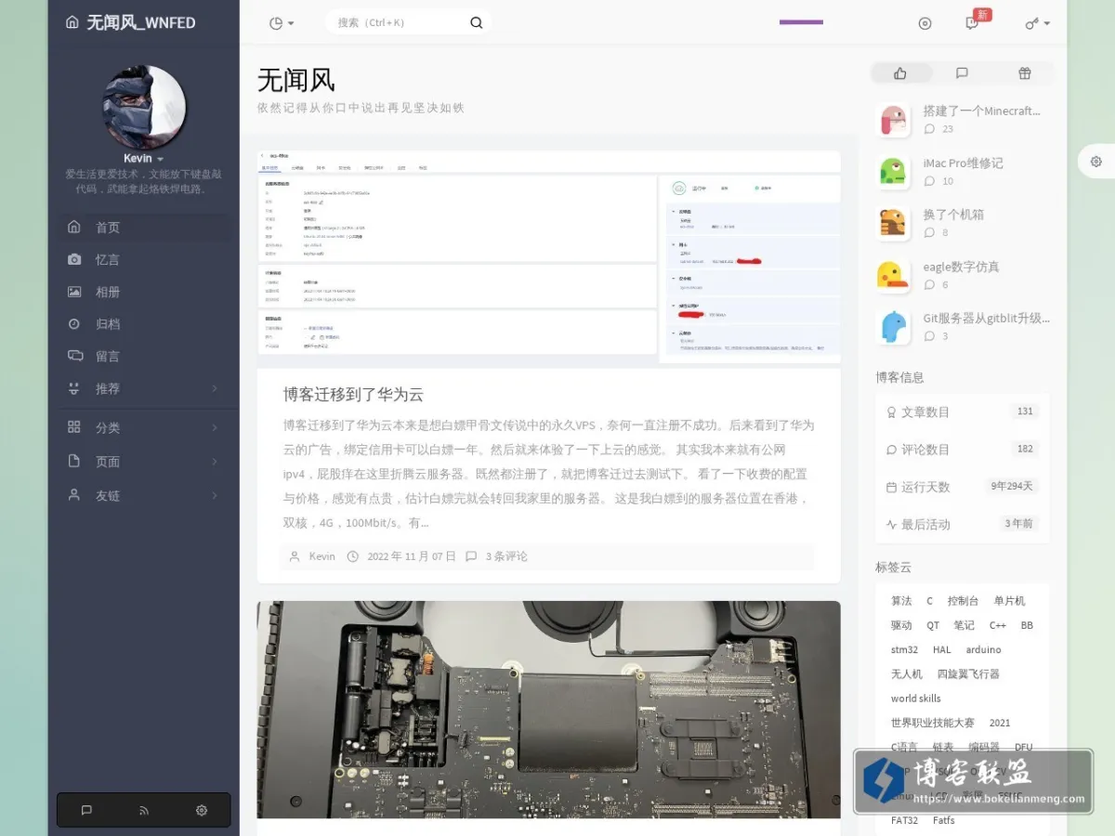
Task: Click the arduino tag
Action: pyautogui.click(x=983, y=649)
